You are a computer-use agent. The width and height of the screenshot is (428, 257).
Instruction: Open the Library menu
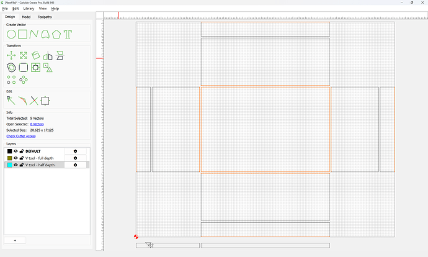tap(29, 9)
